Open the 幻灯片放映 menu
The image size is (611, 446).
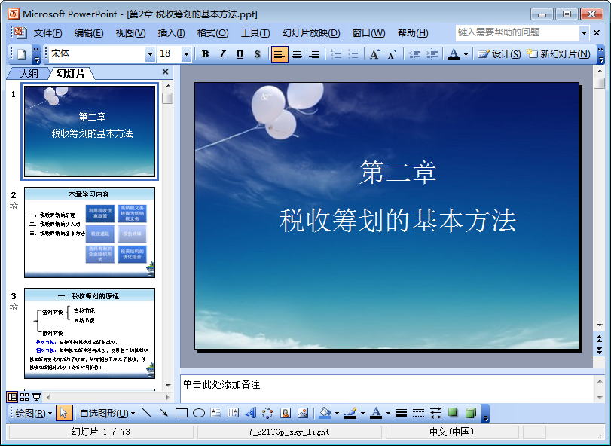(x=311, y=33)
